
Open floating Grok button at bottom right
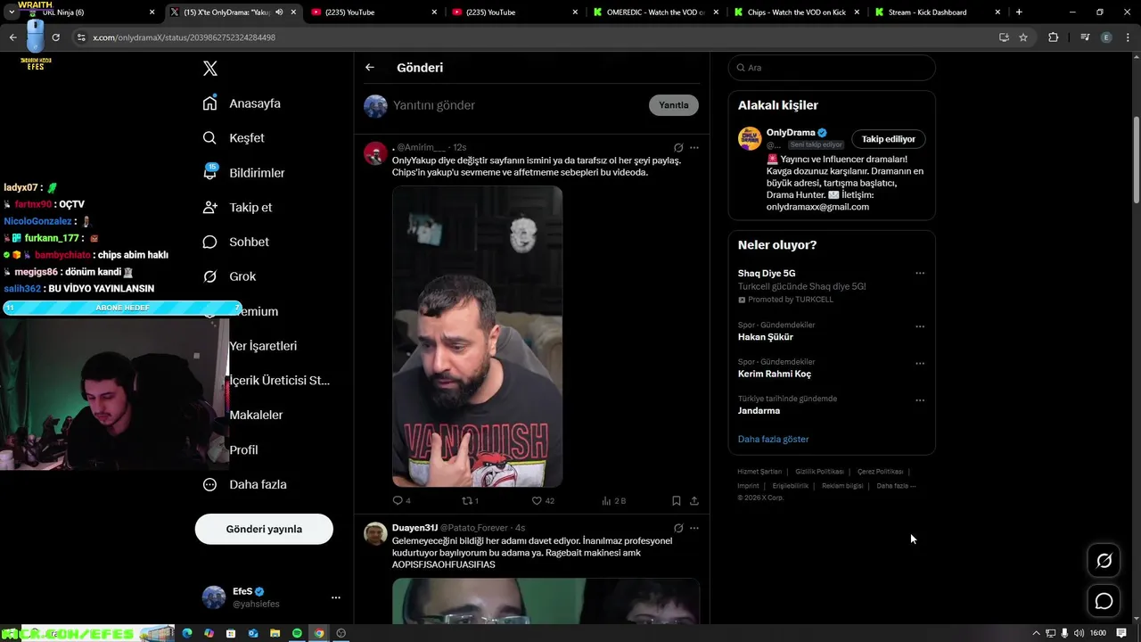click(x=1104, y=561)
